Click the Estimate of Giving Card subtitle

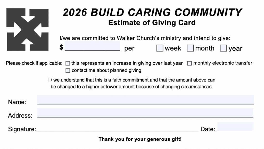[x=152, y=23]
